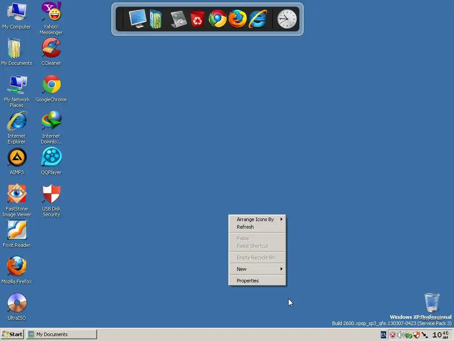This screenshot has width=454, height=341.
Task: Activate My Documents taskbar button
Action: 62,334
